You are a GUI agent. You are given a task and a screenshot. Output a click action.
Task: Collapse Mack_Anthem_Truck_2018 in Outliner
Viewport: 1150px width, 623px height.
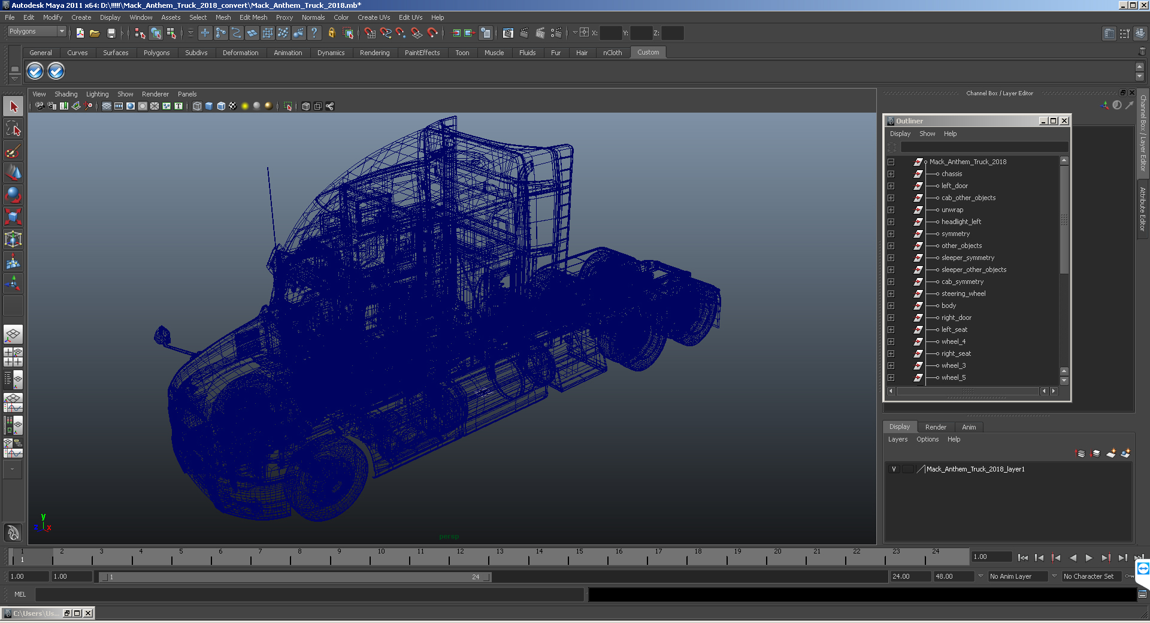pyautogui.click(x=891, y=162)
